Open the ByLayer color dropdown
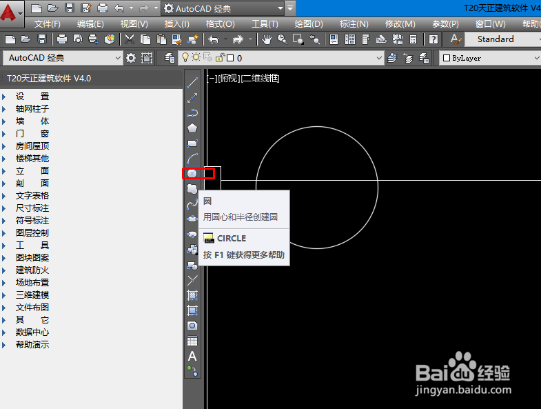541x409 pixels. (536, 58)
